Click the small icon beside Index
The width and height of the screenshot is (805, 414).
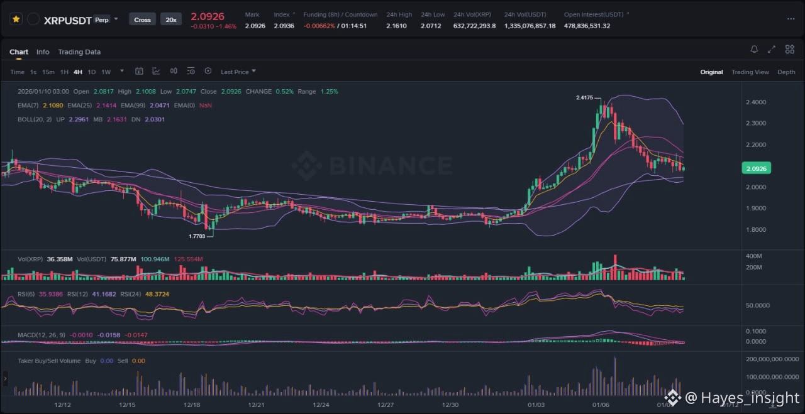click(x=294, y=14)
